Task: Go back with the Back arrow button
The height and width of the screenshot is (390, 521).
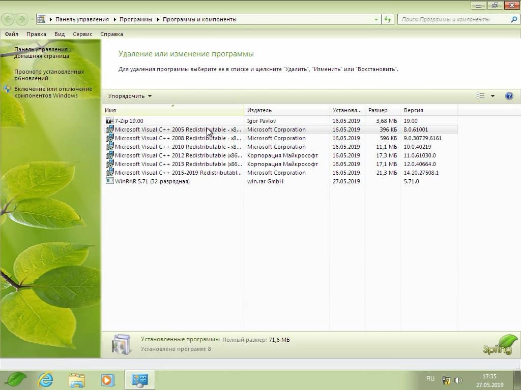Action: [8, 19]
